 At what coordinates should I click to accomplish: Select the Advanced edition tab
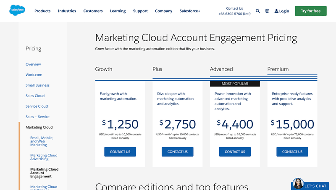221,69
